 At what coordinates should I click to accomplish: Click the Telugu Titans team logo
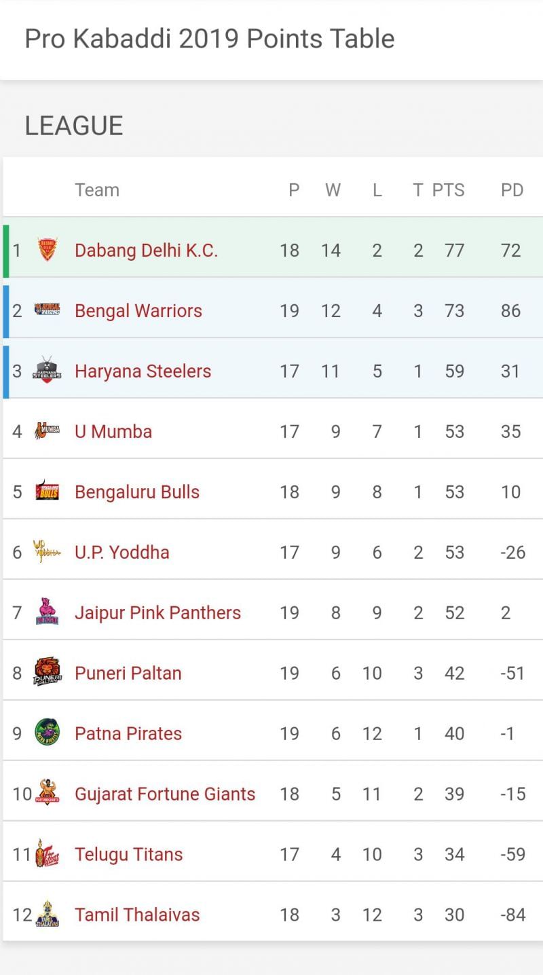coord(48,853)
